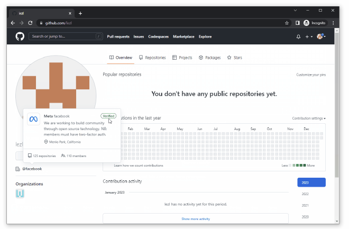Open a new browser tab
349x229 pixels.
[80, 13]
